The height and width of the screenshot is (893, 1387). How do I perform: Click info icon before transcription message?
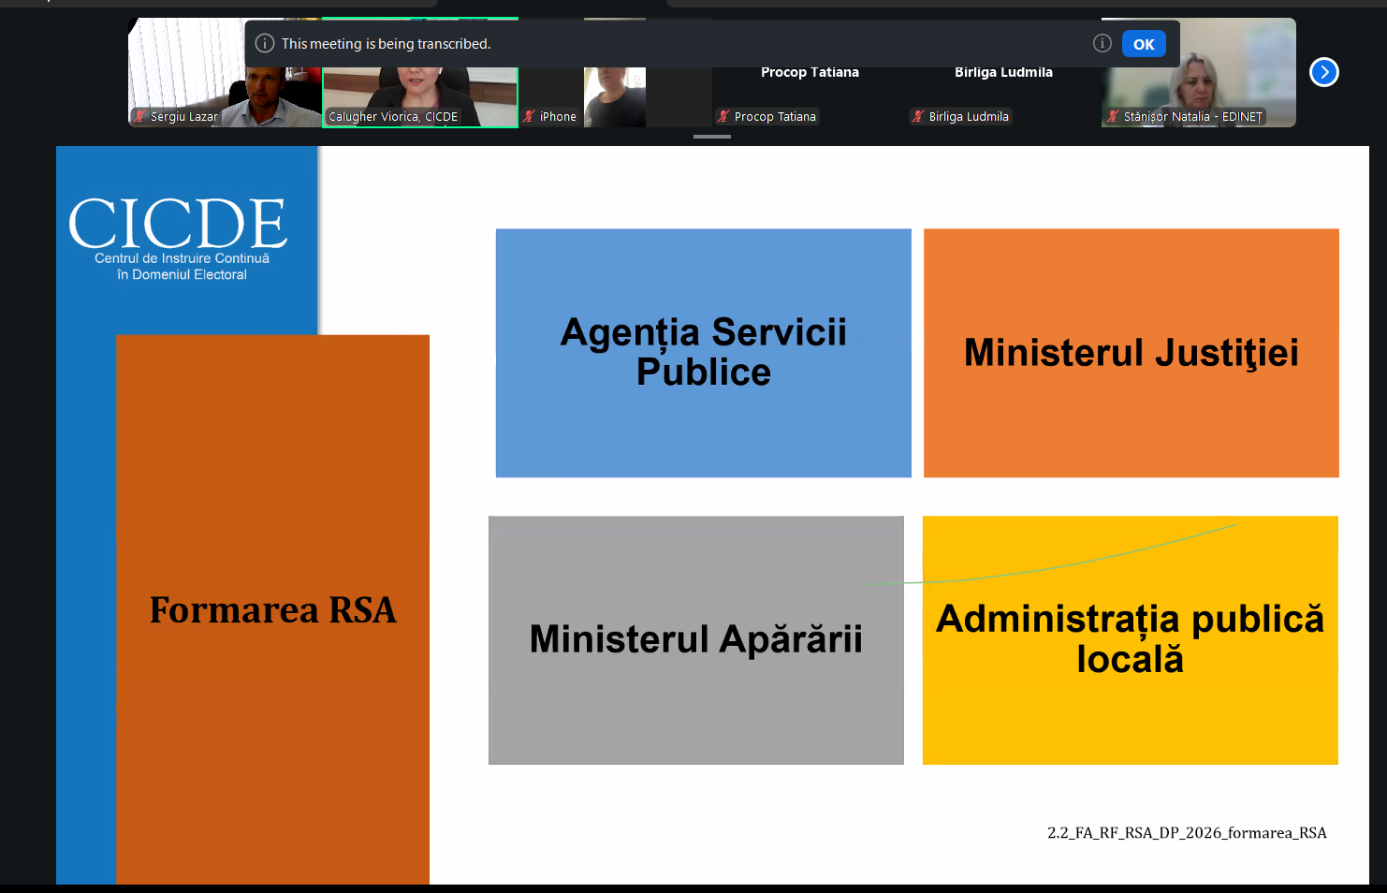coord(265,44)
